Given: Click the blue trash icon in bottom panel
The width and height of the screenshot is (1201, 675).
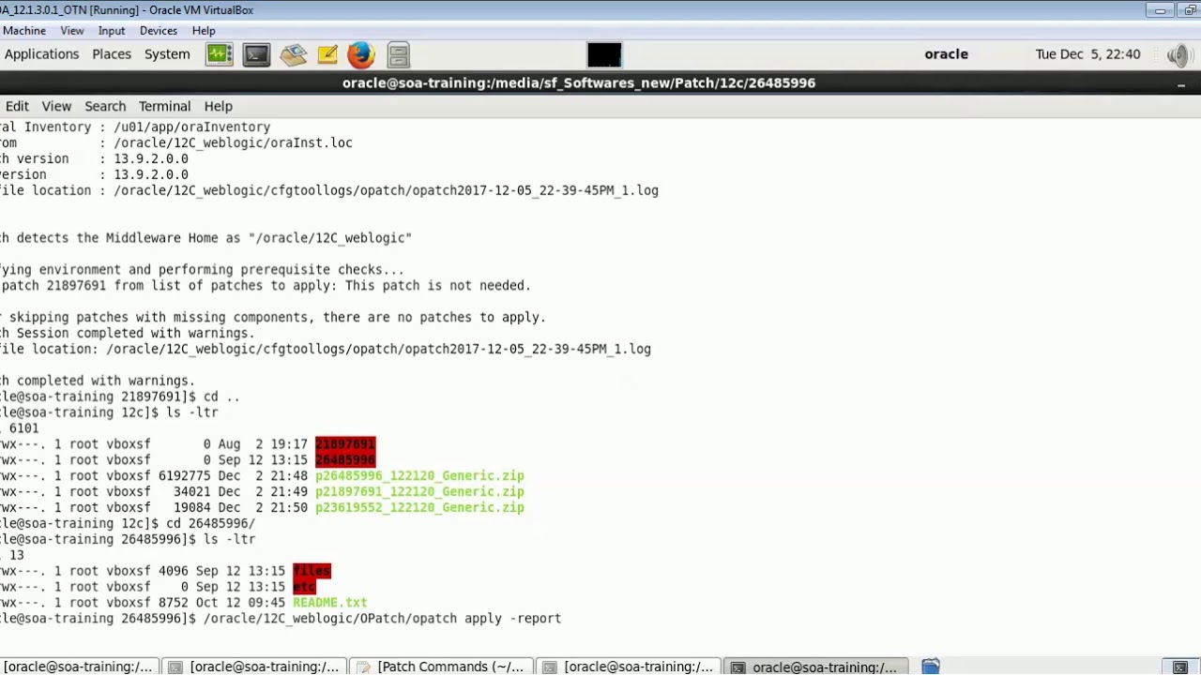Looking at the screenshot, I should pos(931,667).
